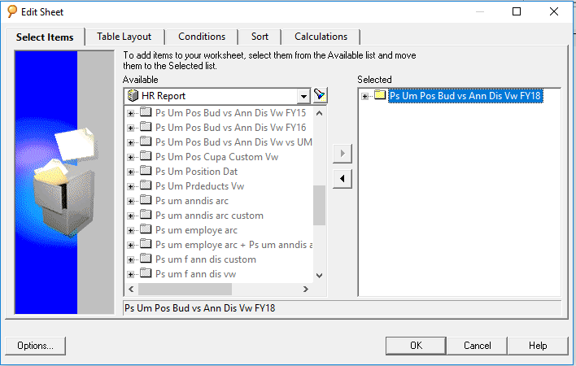The width and height of the screenshot is (576, 366).
Task: Click folder icon of Ps Um Prdeducts Vw
Action: pyautogui.click(x=146, y=185)
